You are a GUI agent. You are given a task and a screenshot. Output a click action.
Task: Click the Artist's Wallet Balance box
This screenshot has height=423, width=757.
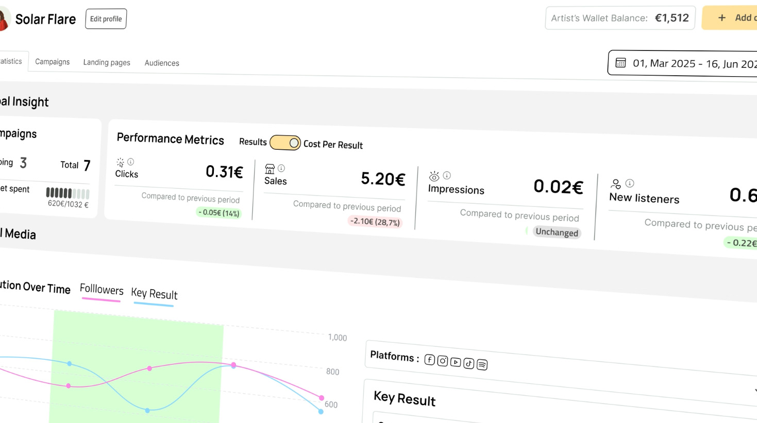pos(620,18)
